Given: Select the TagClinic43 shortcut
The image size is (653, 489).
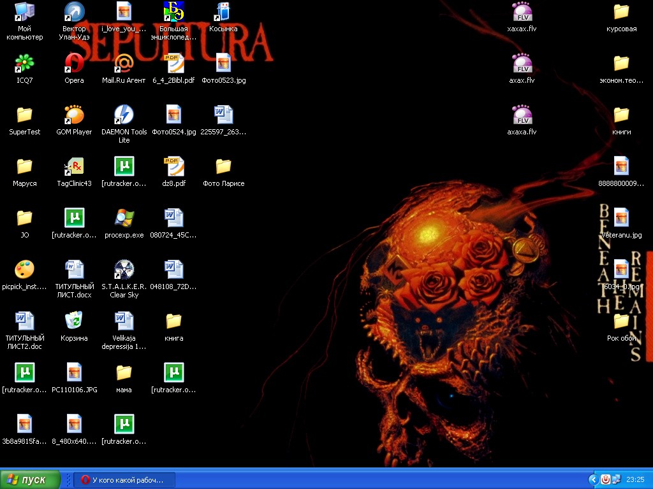Looking at the screenshot, I should (x=74, y=166).
